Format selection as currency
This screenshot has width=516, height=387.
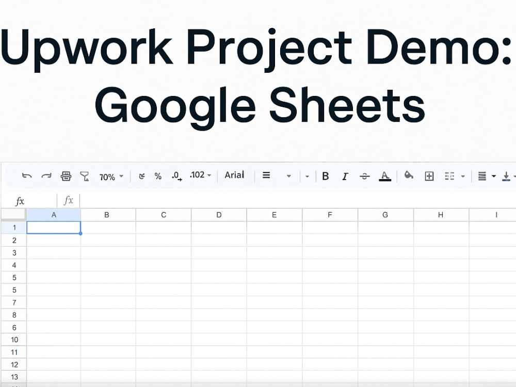coord(142,176)
